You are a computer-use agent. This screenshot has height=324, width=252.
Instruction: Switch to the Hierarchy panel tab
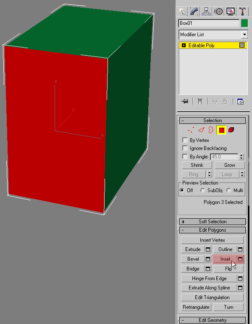(206, 11)
